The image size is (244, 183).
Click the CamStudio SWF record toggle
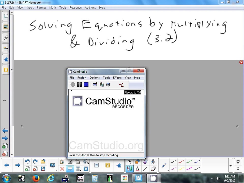108,84
